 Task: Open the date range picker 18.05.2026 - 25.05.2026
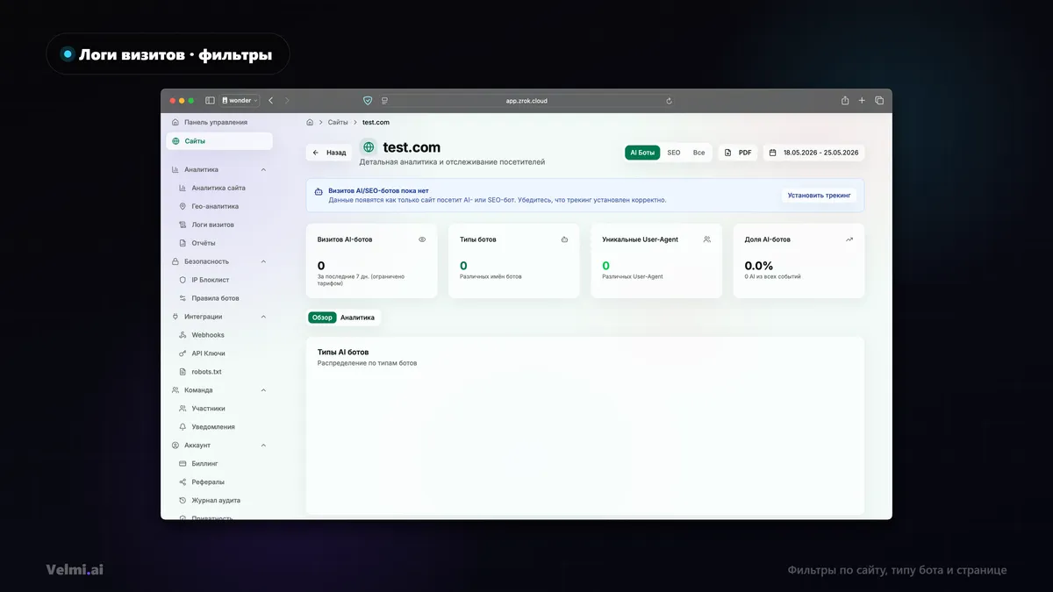click(814, 153)
